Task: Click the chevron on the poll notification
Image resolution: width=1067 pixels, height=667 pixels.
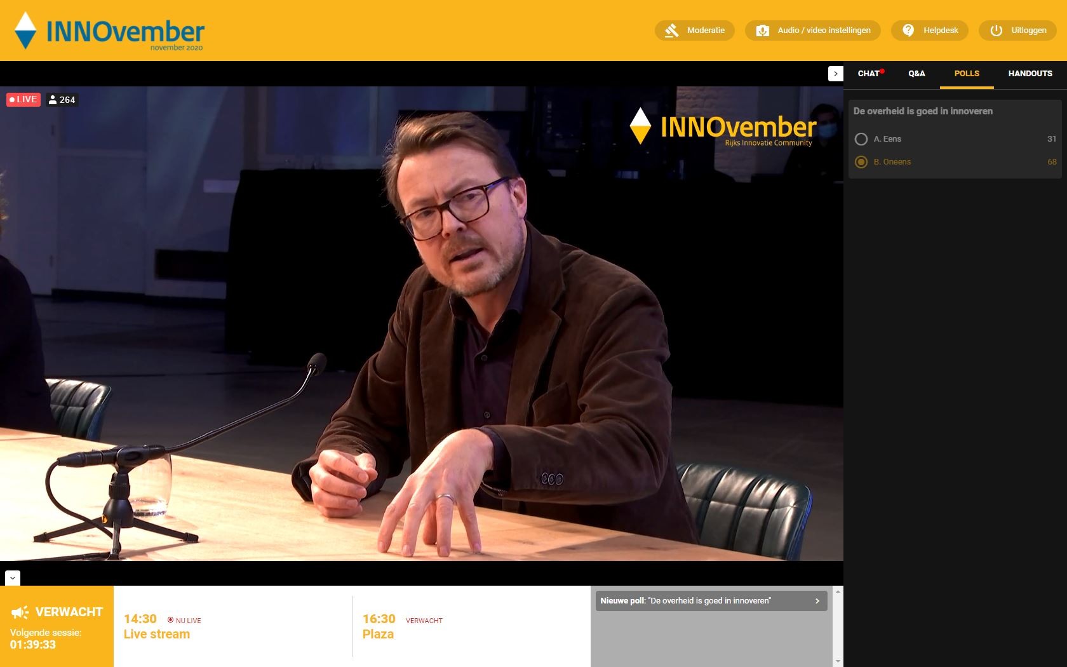Action: pos(817,601)
